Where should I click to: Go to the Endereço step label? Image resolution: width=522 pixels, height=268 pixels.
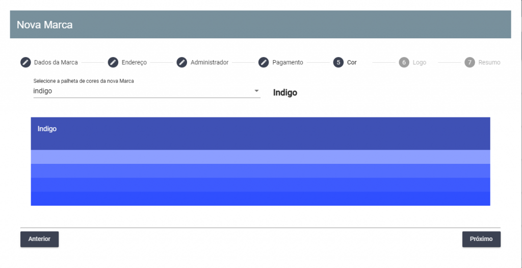tap(134, 62)
